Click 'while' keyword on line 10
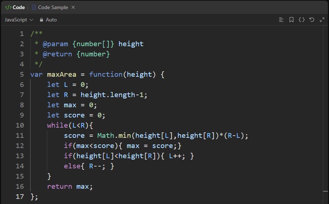 (x=58, y=125)
